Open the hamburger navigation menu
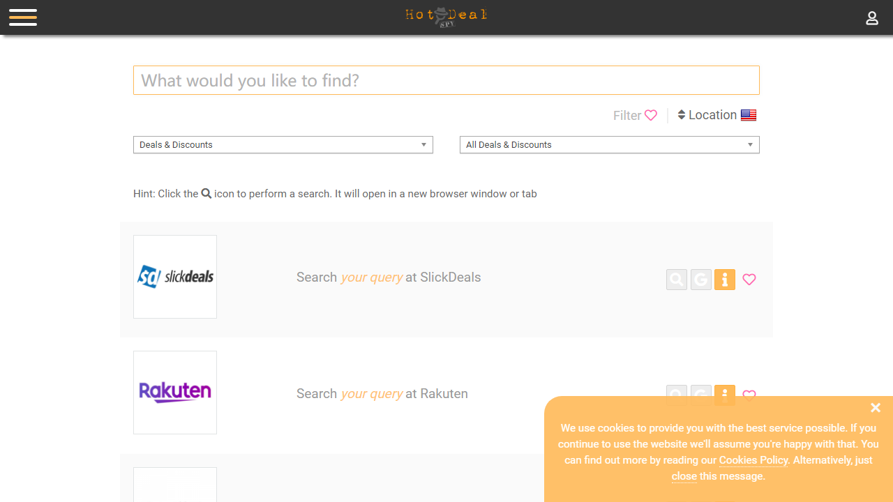This screenshot has width=893, height=502. coord(23,17)
